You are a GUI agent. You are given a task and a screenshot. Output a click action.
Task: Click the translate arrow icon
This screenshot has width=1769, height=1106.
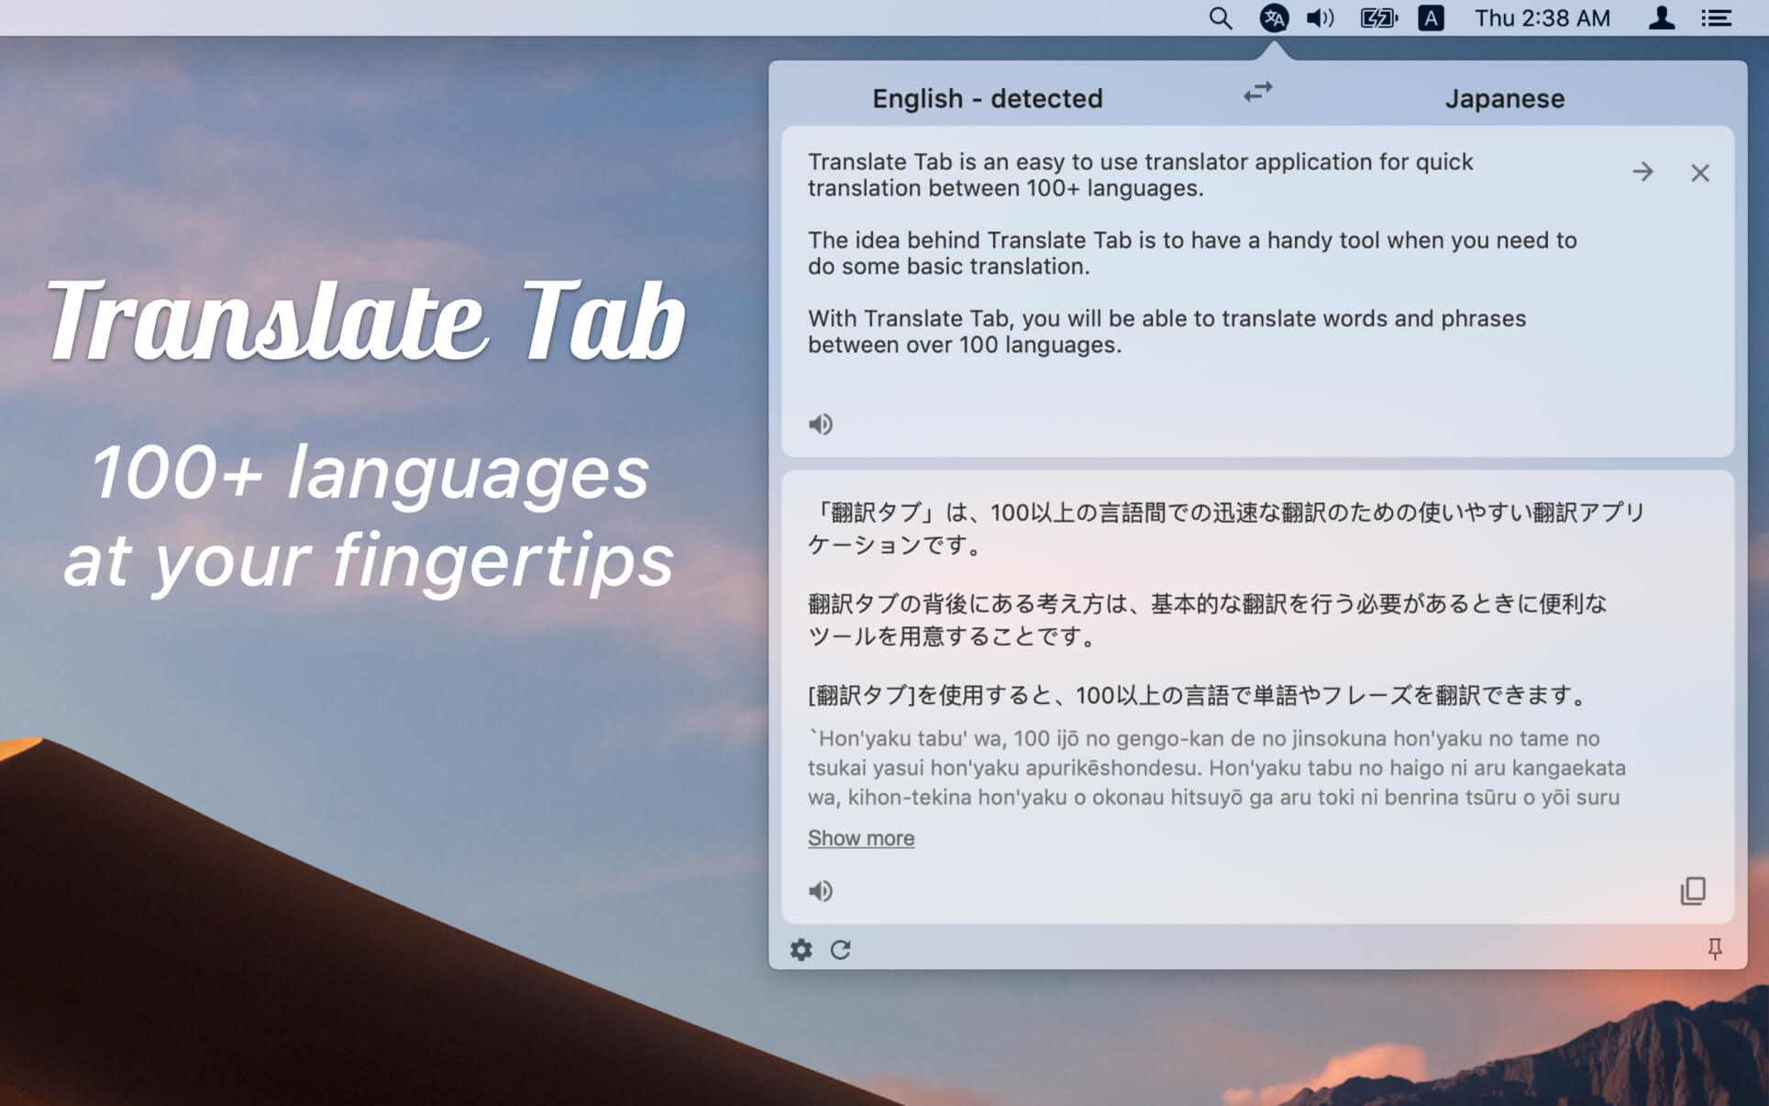tap(1642, 172)
